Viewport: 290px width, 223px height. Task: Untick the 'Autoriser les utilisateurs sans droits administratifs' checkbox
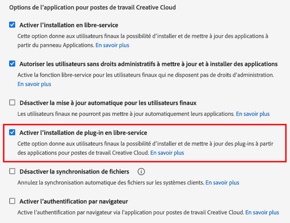click(12, 64)
